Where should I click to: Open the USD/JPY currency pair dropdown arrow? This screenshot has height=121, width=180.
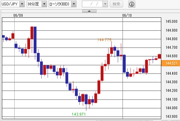tap(22, 4)
